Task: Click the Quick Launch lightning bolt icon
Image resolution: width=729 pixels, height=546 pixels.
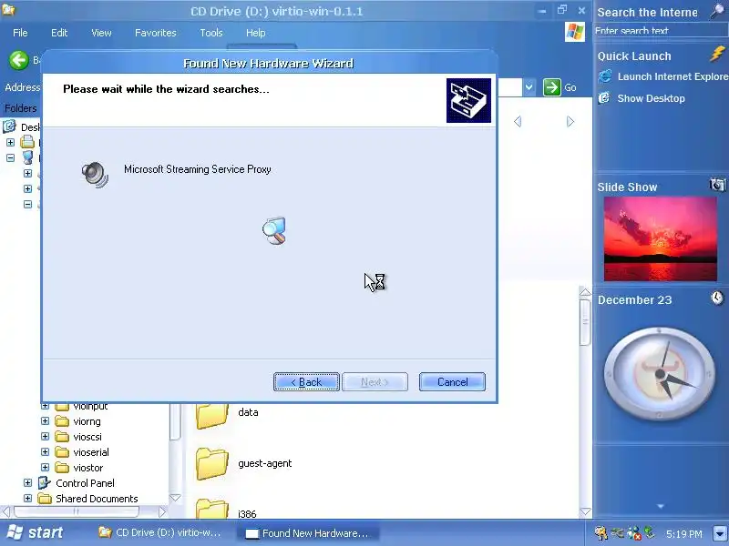Action: (718, 54)
